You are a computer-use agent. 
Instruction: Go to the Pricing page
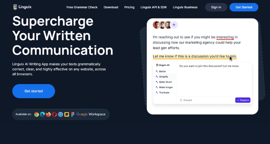tap(129, 7)
